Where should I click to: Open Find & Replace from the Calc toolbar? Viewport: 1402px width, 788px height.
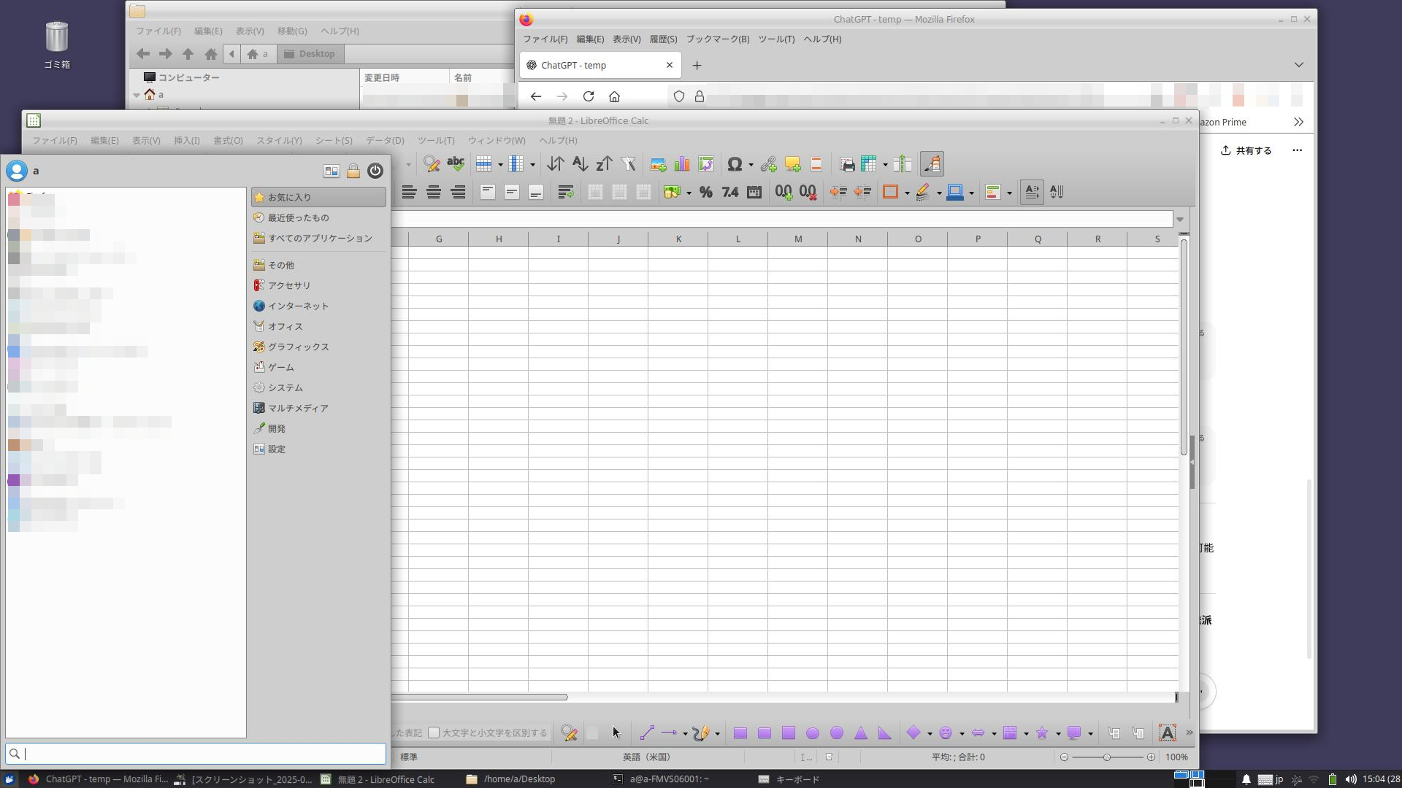pyautogui.click(x=432, y=163)
